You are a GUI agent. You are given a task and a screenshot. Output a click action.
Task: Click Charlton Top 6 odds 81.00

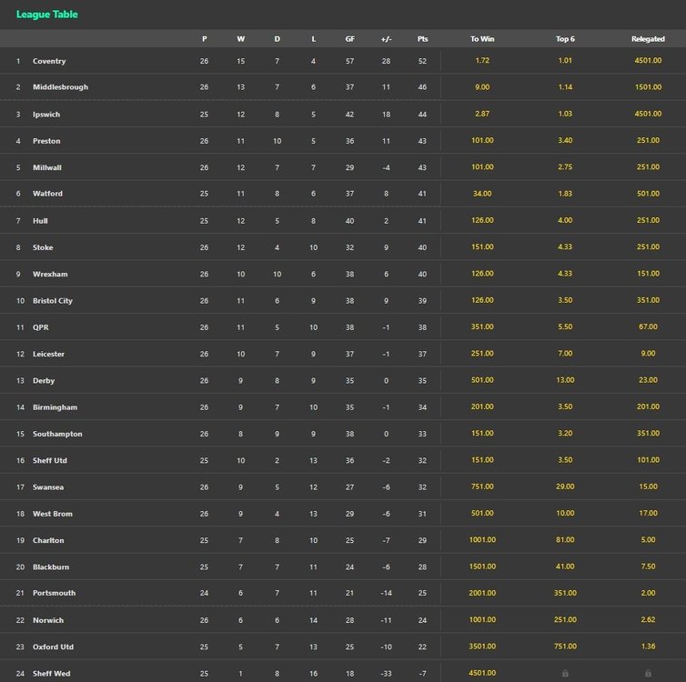click(x=565, y=539)
